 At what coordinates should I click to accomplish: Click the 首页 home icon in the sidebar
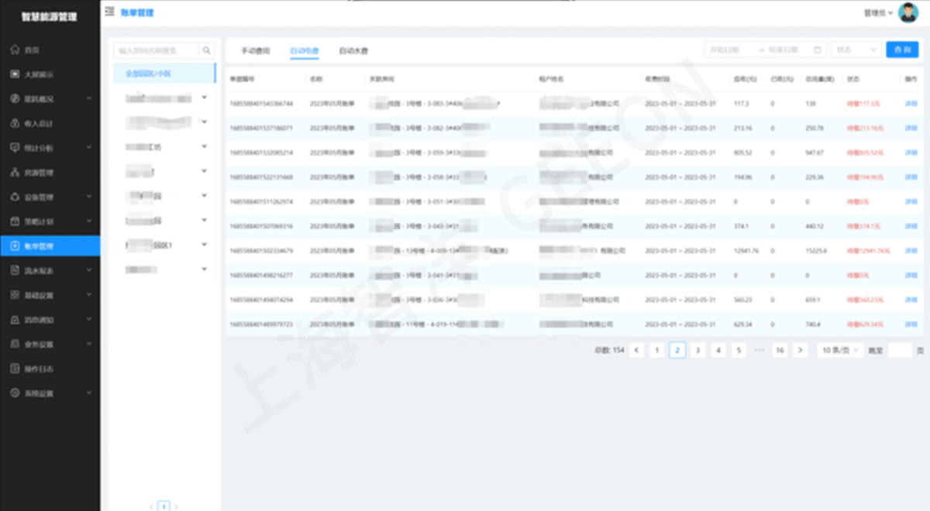pos(15,50)
